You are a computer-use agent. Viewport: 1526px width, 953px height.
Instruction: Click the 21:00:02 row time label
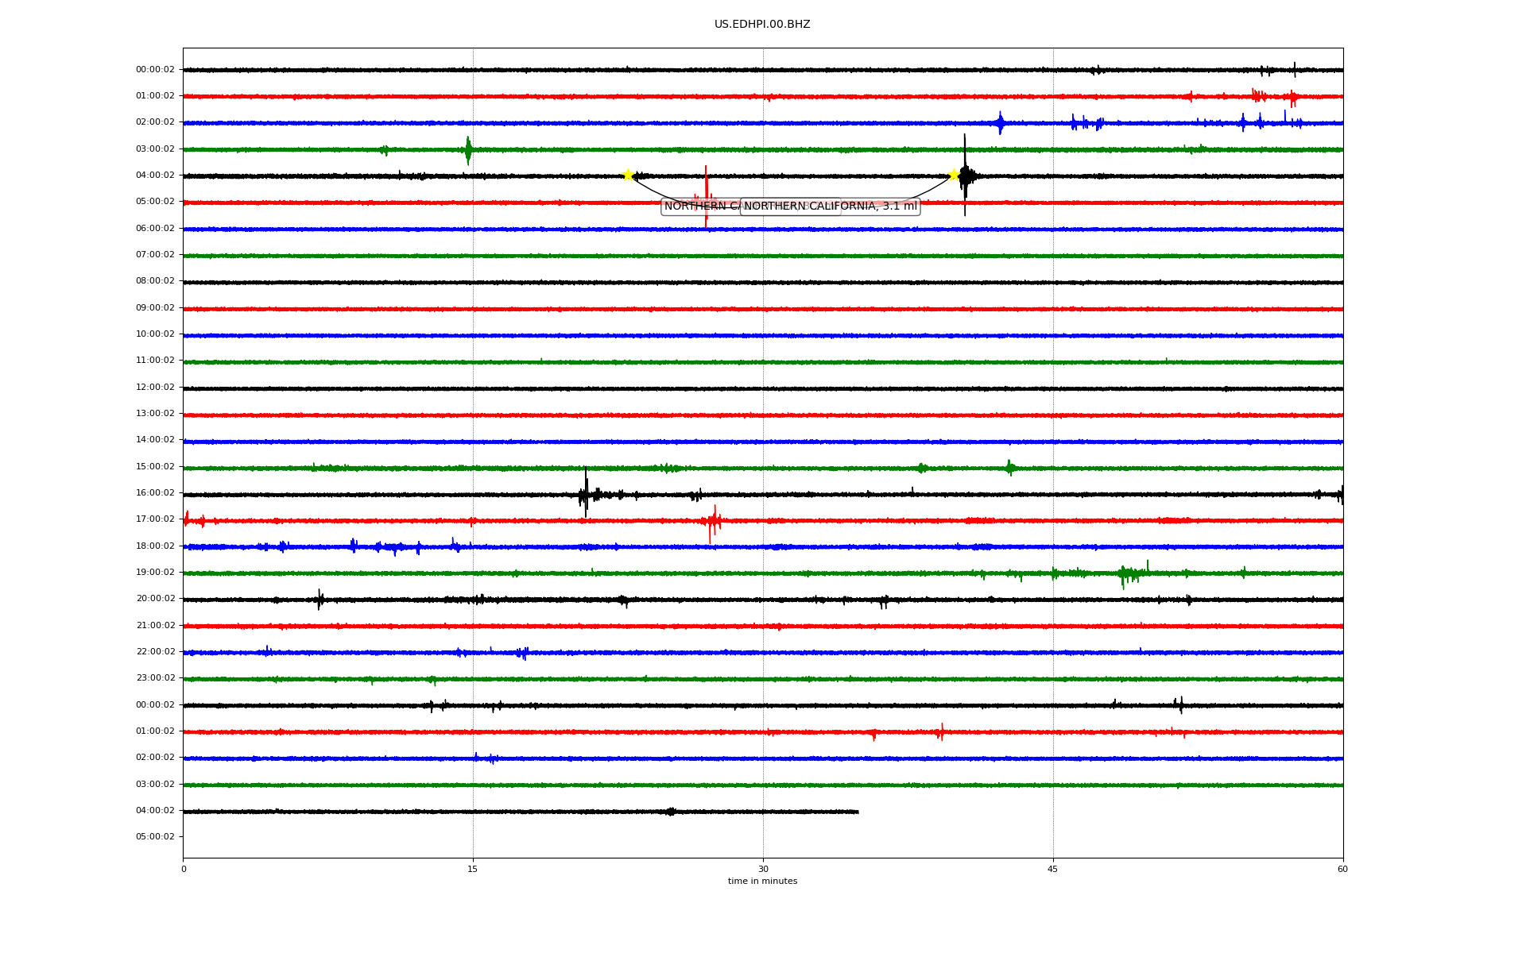(155, 626)
